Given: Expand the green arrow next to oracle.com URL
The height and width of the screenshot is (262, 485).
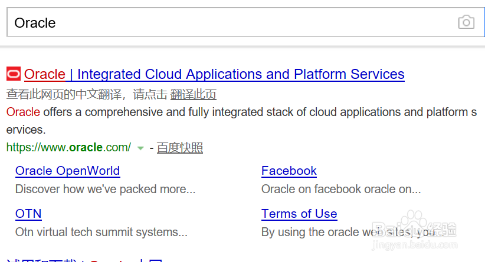Looking at the screenshot, I should 140,148.
